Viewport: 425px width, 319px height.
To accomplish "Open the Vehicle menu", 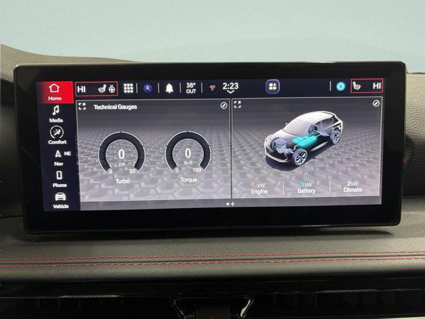I will point(60,201).
